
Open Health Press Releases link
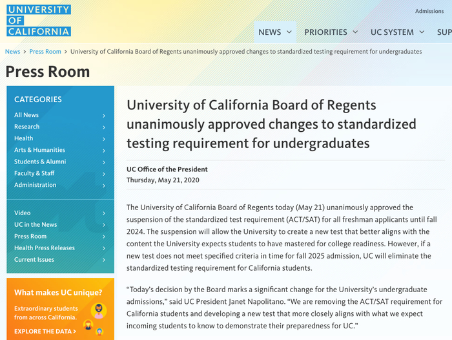point(45,248)
